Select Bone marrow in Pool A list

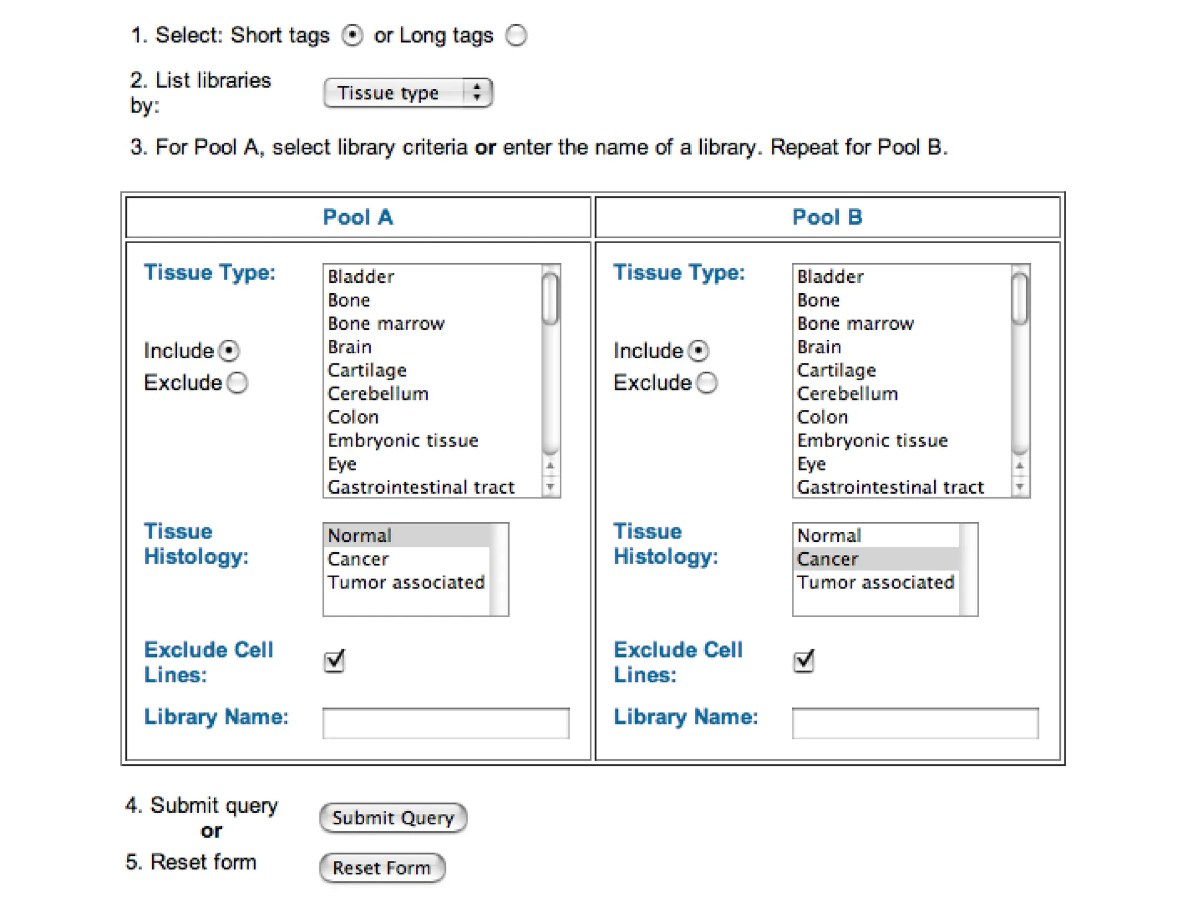click(x=386, y=324)
